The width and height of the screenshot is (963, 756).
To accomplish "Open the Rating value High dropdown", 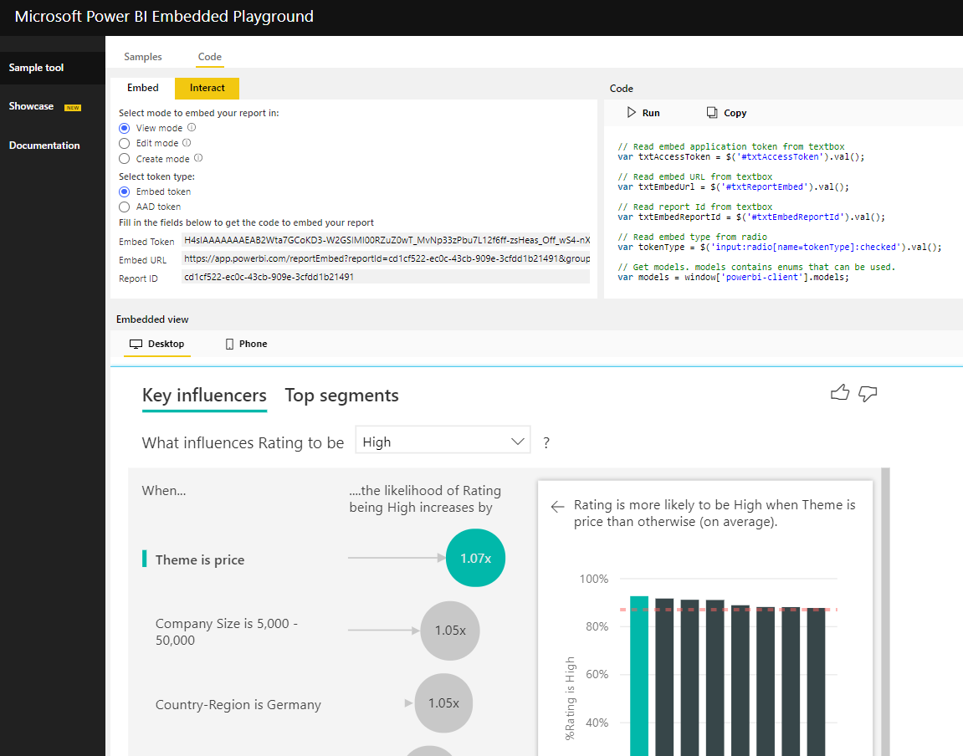I will point(443,440).
